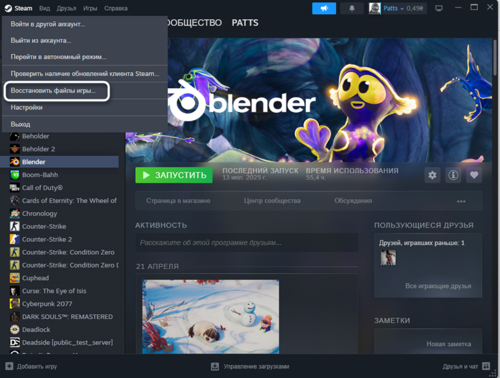
Task: Open the Вид menu
Action: [44, 8]
